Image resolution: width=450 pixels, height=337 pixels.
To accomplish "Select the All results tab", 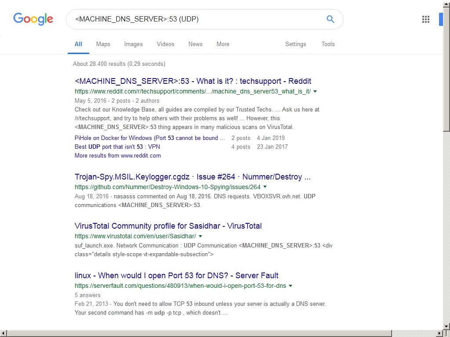I will (78, 44).
